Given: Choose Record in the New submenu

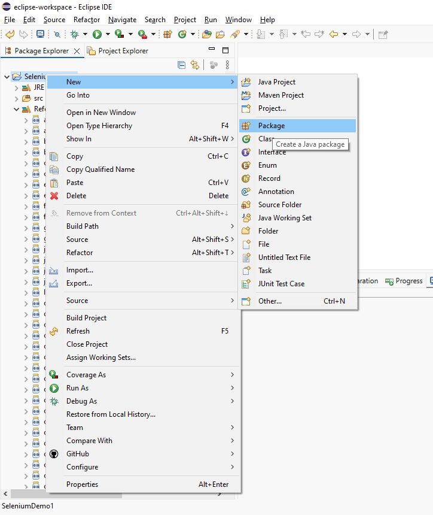Looking at the screenshot, I should 297,178.
